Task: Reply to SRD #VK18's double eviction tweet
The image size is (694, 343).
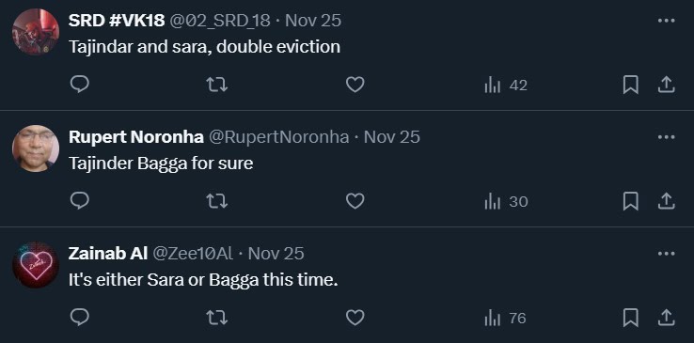Action: tap(80, 85)
